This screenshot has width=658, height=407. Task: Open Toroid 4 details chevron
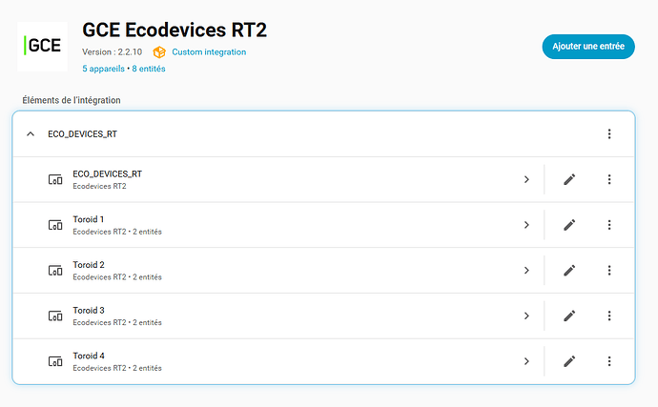click(526, 361)
